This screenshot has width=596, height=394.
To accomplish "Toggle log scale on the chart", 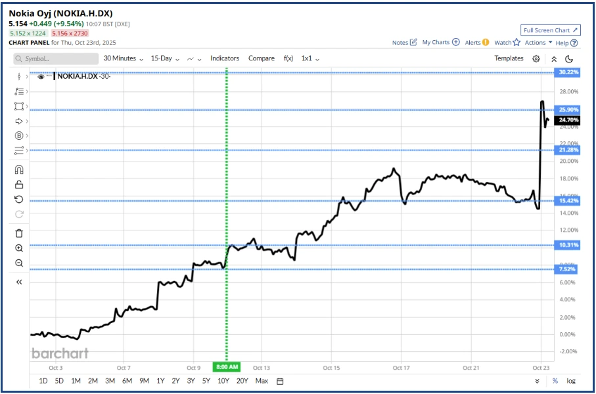I will (571, 381).
